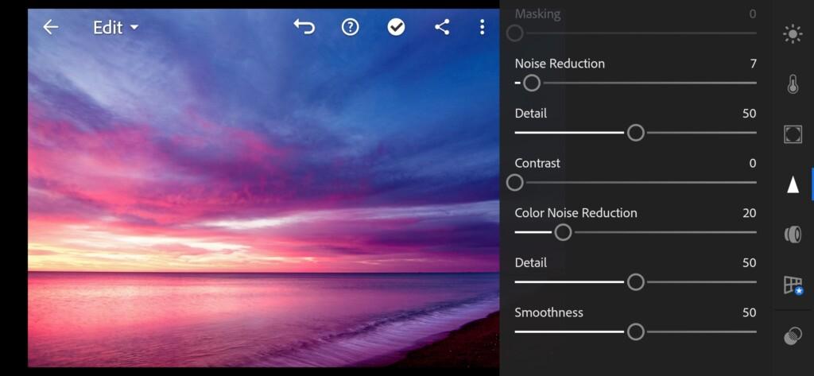Tap the Color Noise Reduction value 20
The height and width of the screenshot is (376, 814).
749,213
